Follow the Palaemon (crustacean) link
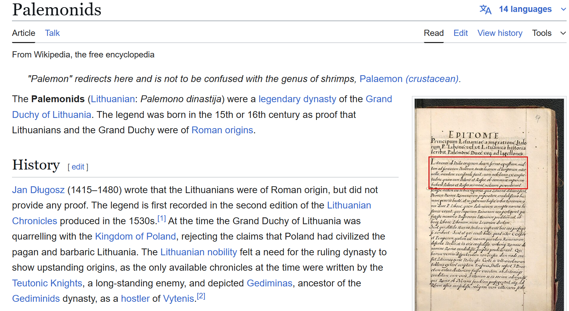The height and width of the screenshot is (311, 569). [409, 79]
